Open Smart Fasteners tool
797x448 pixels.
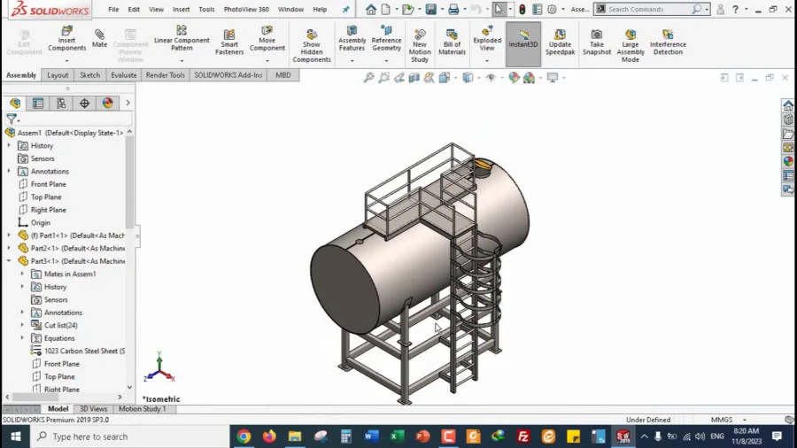(229, 42)
